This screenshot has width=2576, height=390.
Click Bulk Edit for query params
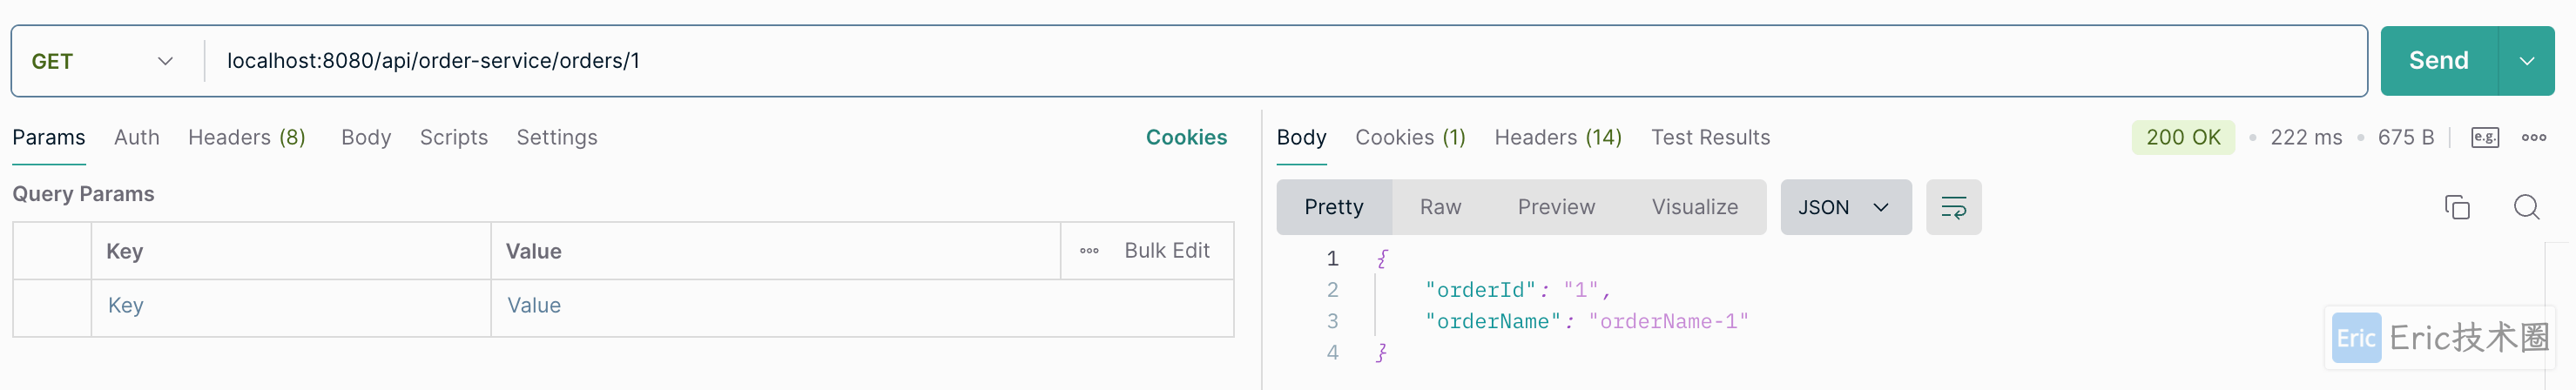pyautogui.click(x=1166, y=251)
